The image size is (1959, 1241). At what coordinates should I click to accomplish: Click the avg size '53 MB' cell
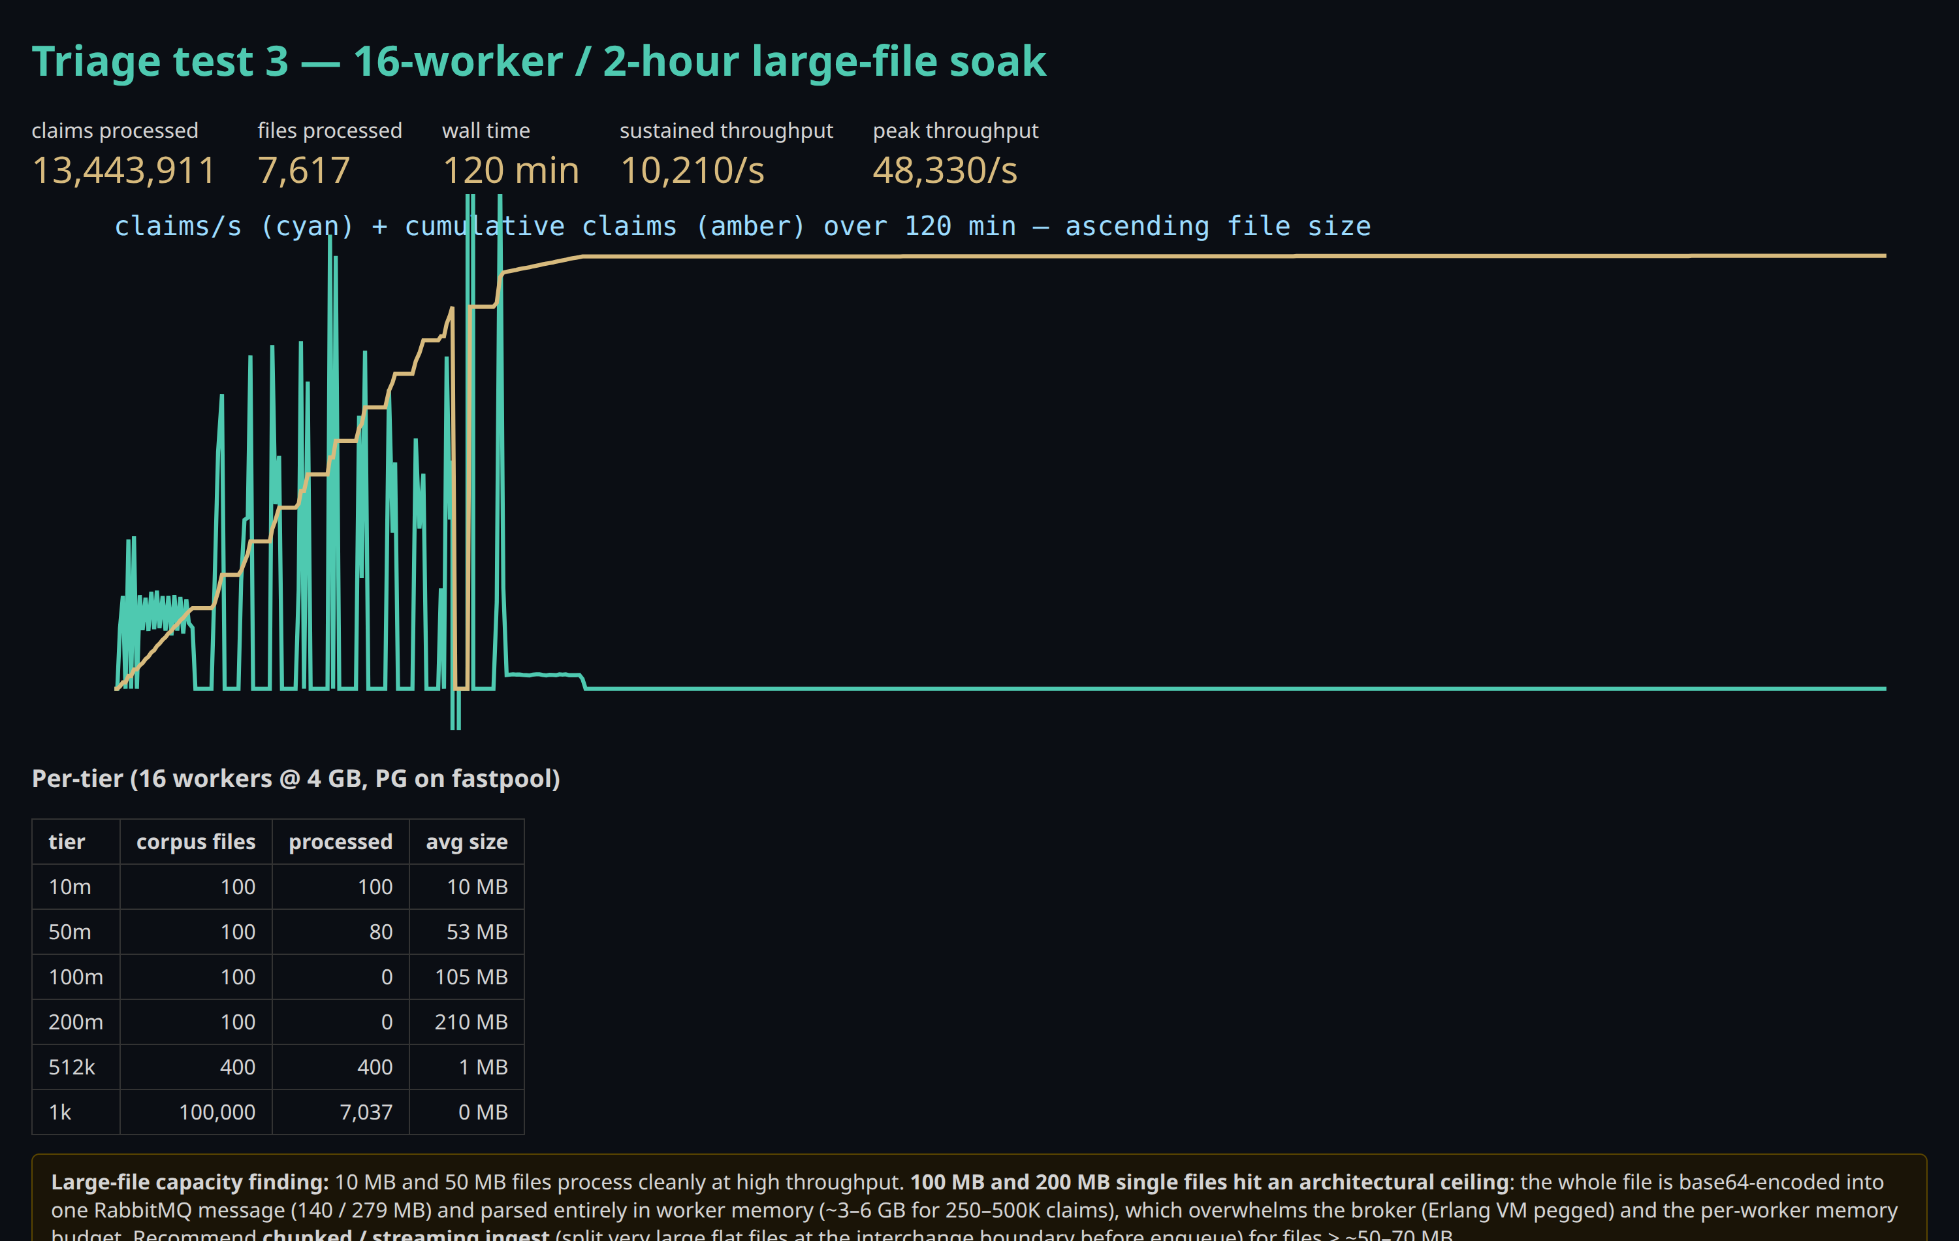(x=467, y=931)
